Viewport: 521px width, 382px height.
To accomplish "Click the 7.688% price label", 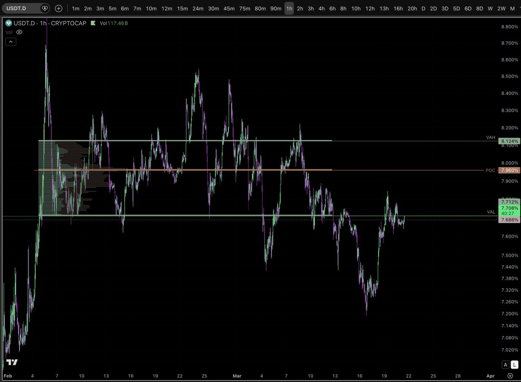I will (509, 220).
